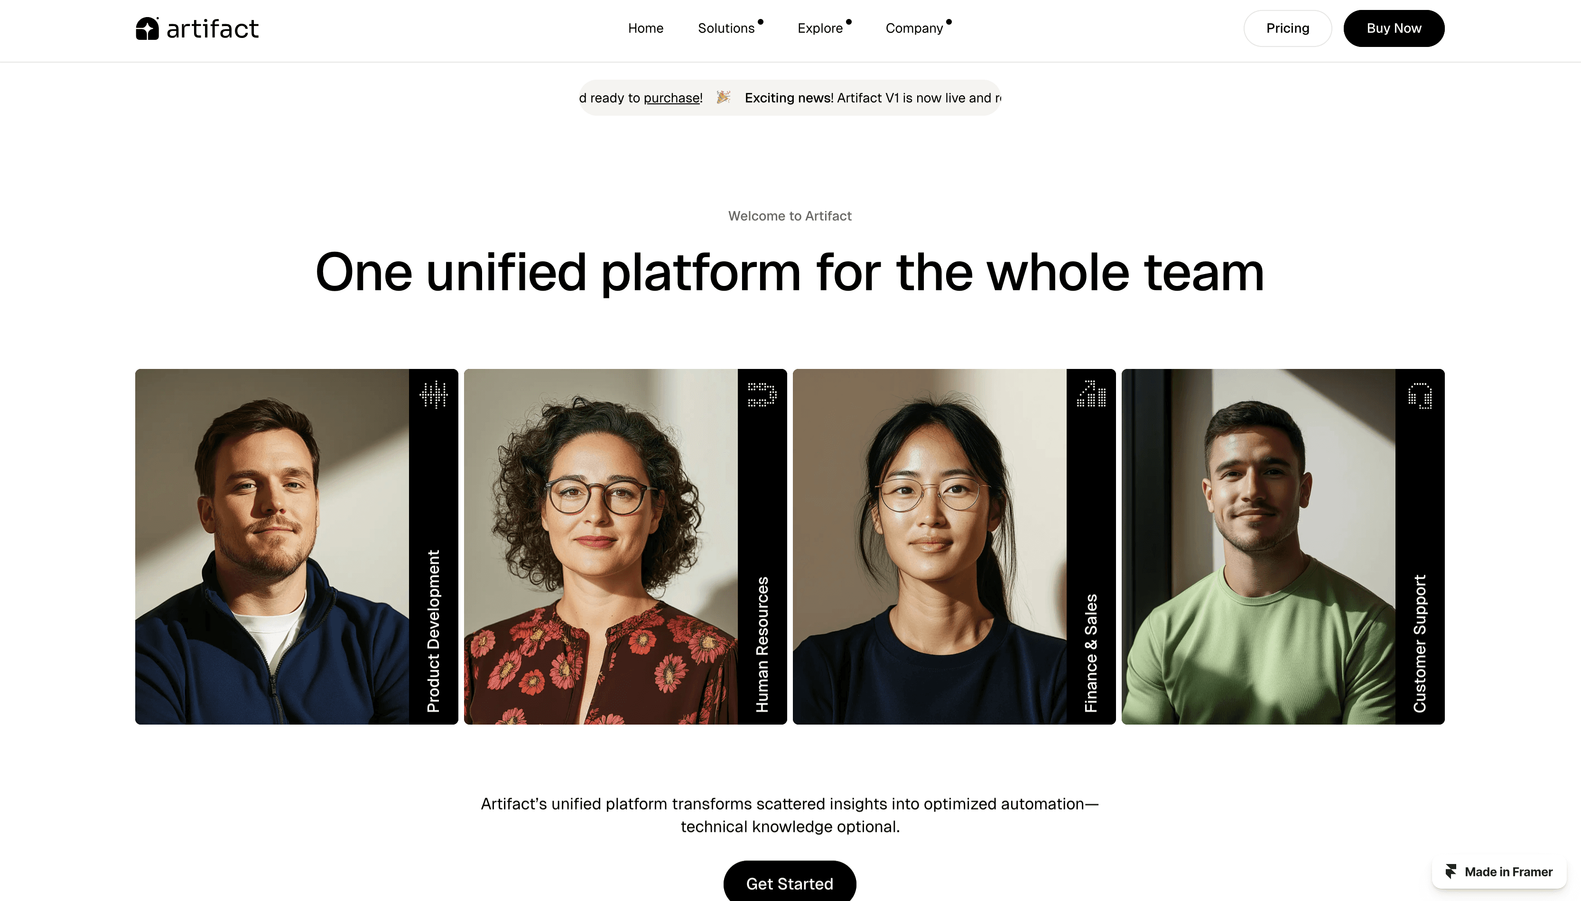Click the arrow icon on Human Resources card

click(x=762, y=394)
